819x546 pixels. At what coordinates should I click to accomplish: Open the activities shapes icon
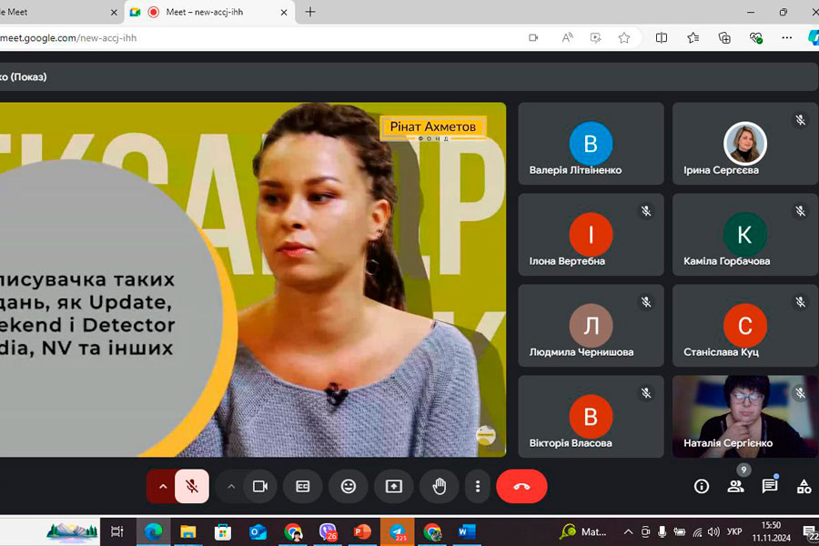(x=804, y=486)
